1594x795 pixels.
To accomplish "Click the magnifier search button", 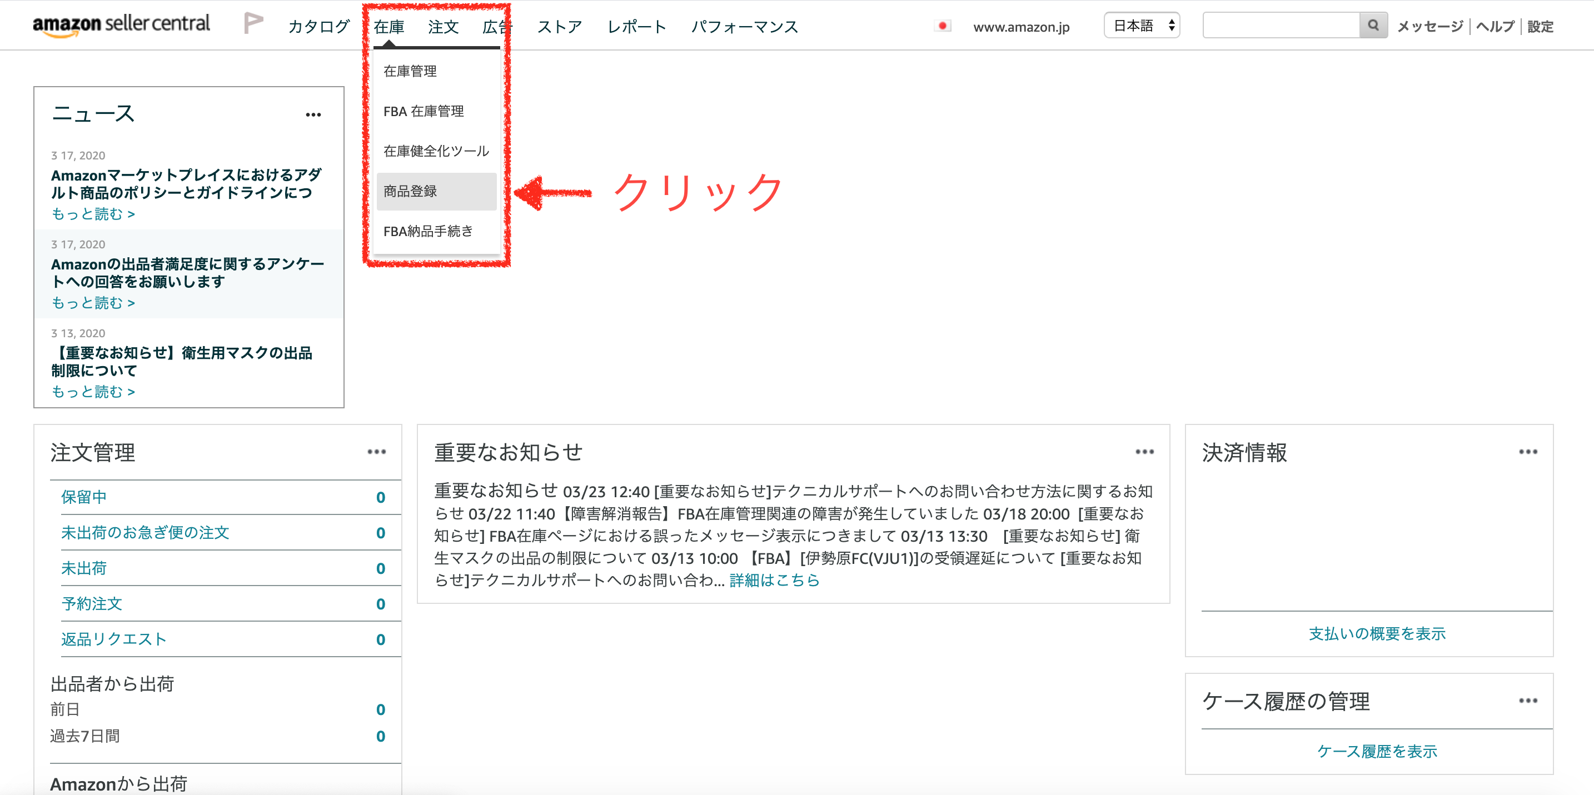I will pos(1373,26).
